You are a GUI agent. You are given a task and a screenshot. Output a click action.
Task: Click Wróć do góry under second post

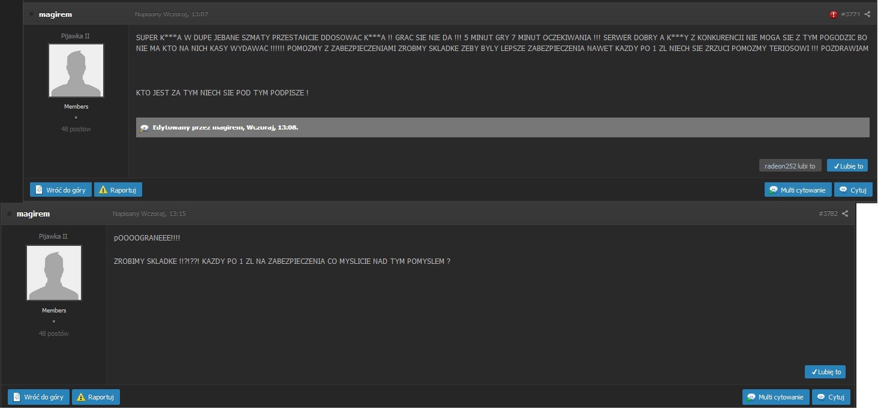38,397
